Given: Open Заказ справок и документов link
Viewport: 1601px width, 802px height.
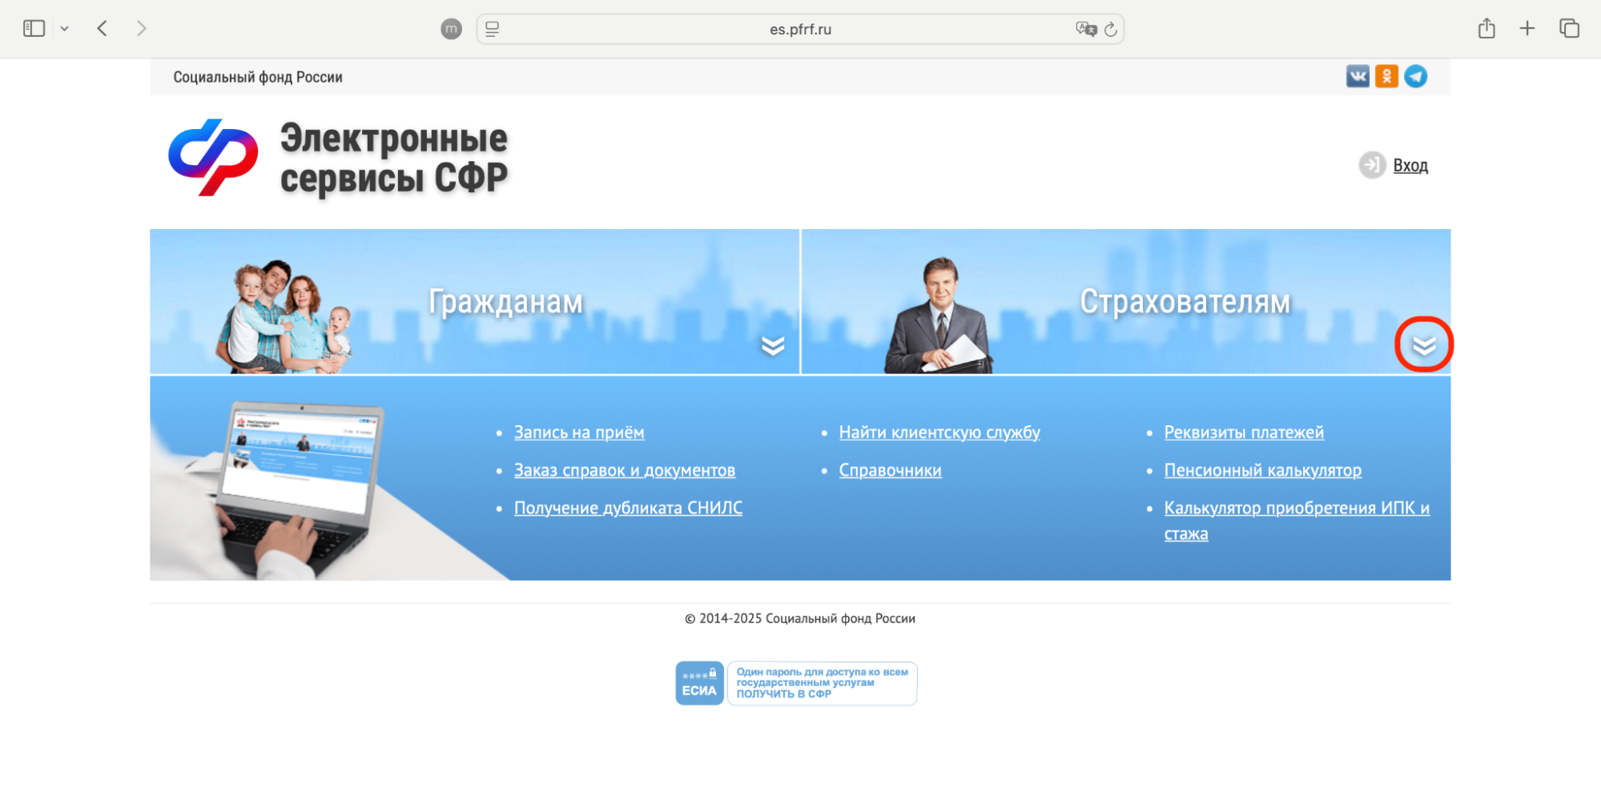Looking at the screenshot, I should click(625, 470).
